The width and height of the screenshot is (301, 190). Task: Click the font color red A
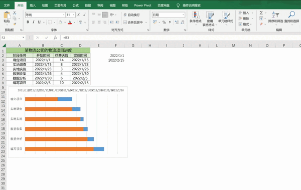click(70, 22)
